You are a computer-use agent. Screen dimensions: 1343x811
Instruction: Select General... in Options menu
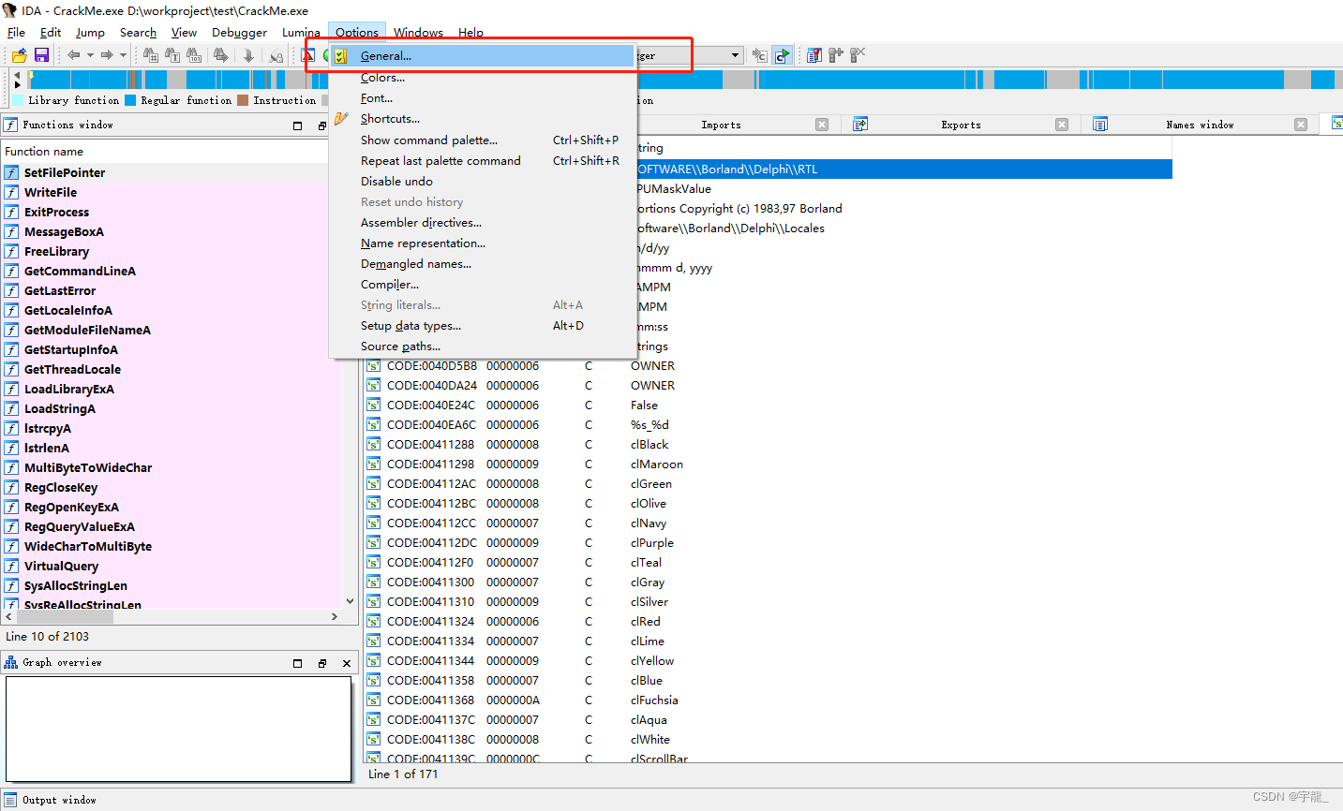coord(483,56)
